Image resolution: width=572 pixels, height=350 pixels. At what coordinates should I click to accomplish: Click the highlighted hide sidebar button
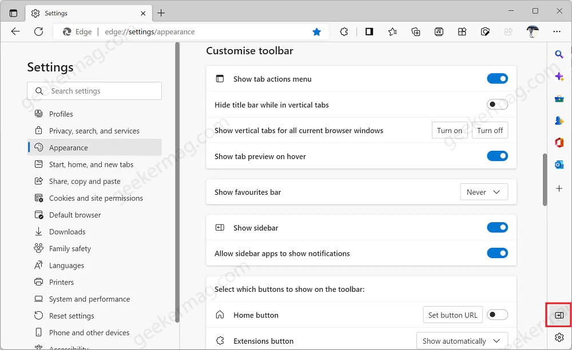click(559, 315)
